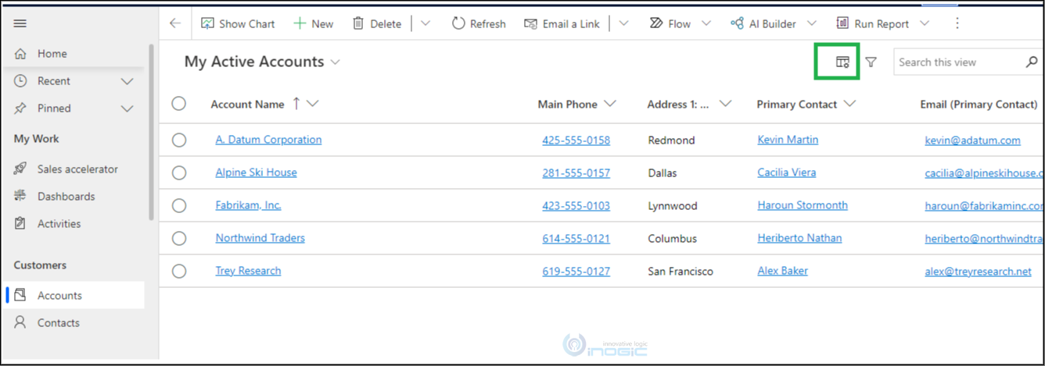Click the Accounts icon in sidebar
Image resolution: width=1045 pixels, height=366 pixels.
21,295
